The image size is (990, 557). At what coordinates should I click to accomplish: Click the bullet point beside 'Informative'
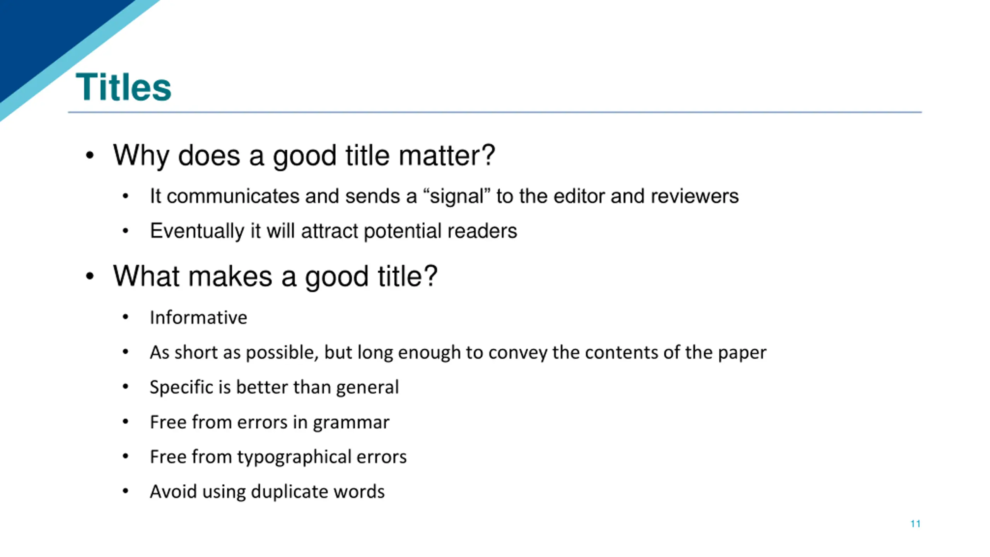pos(125,318)
